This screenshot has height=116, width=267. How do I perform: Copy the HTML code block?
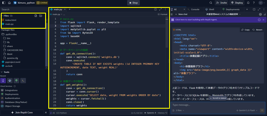pos(245,30)
